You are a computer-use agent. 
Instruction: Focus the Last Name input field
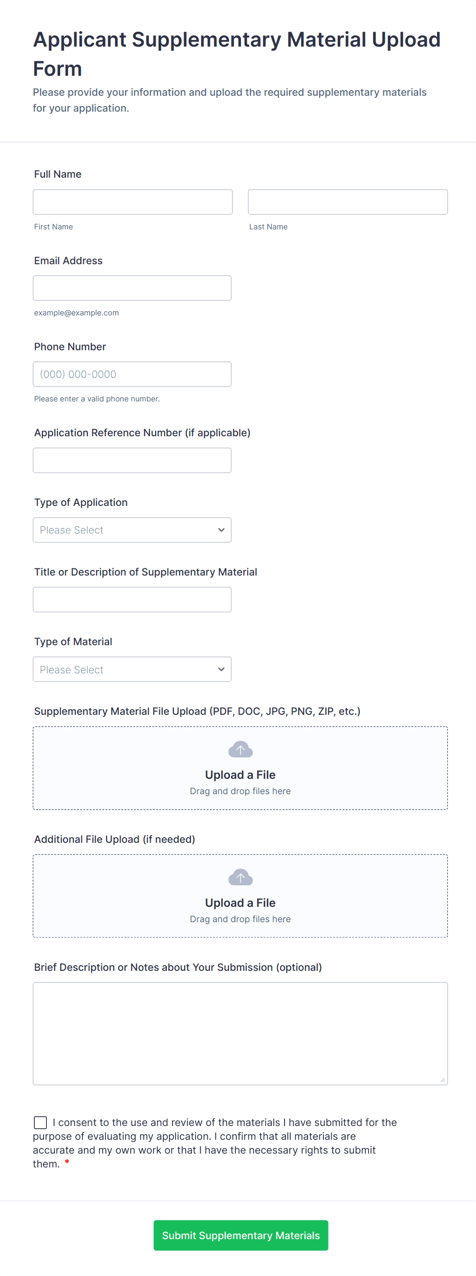coord(348,202)
